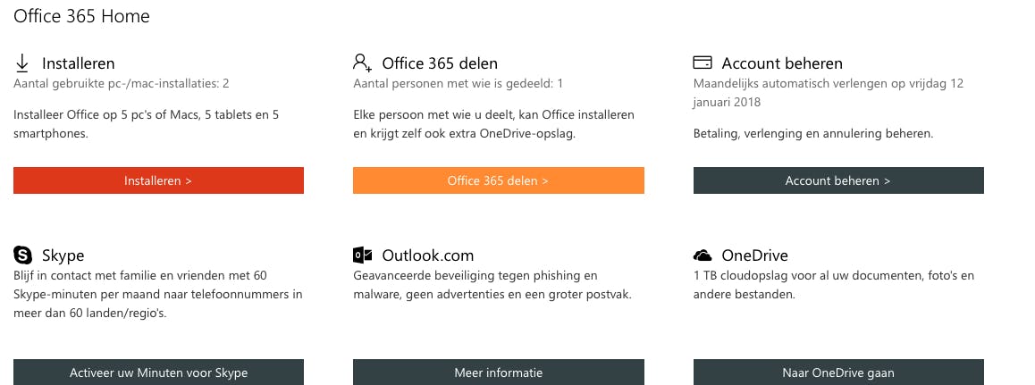
Task: Open Account beheren via the dark button
Action: (x=837, y=180)
